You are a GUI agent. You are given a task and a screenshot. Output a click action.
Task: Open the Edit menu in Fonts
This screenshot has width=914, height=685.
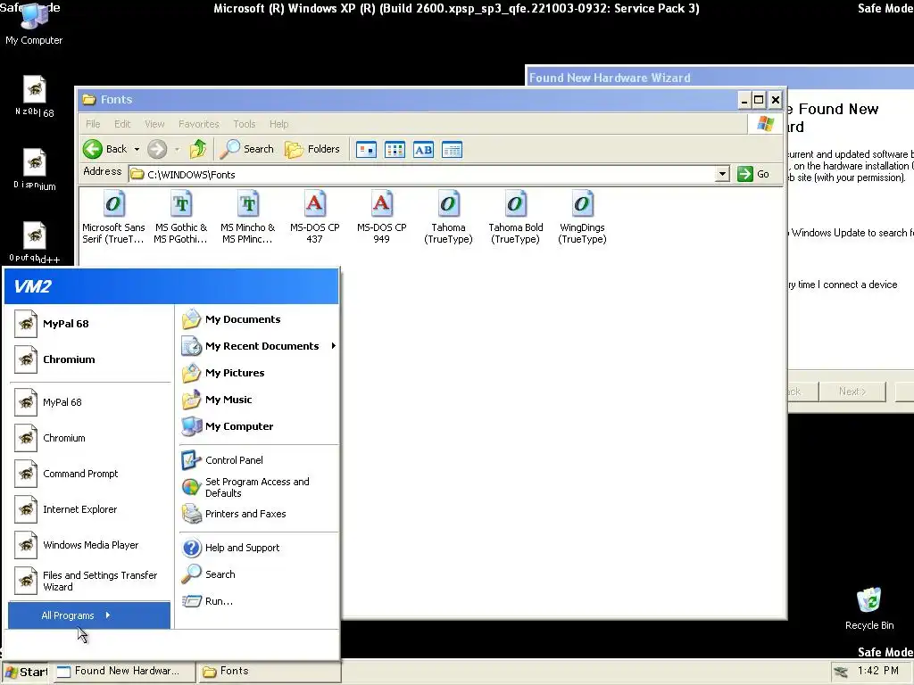coord(122,124)
